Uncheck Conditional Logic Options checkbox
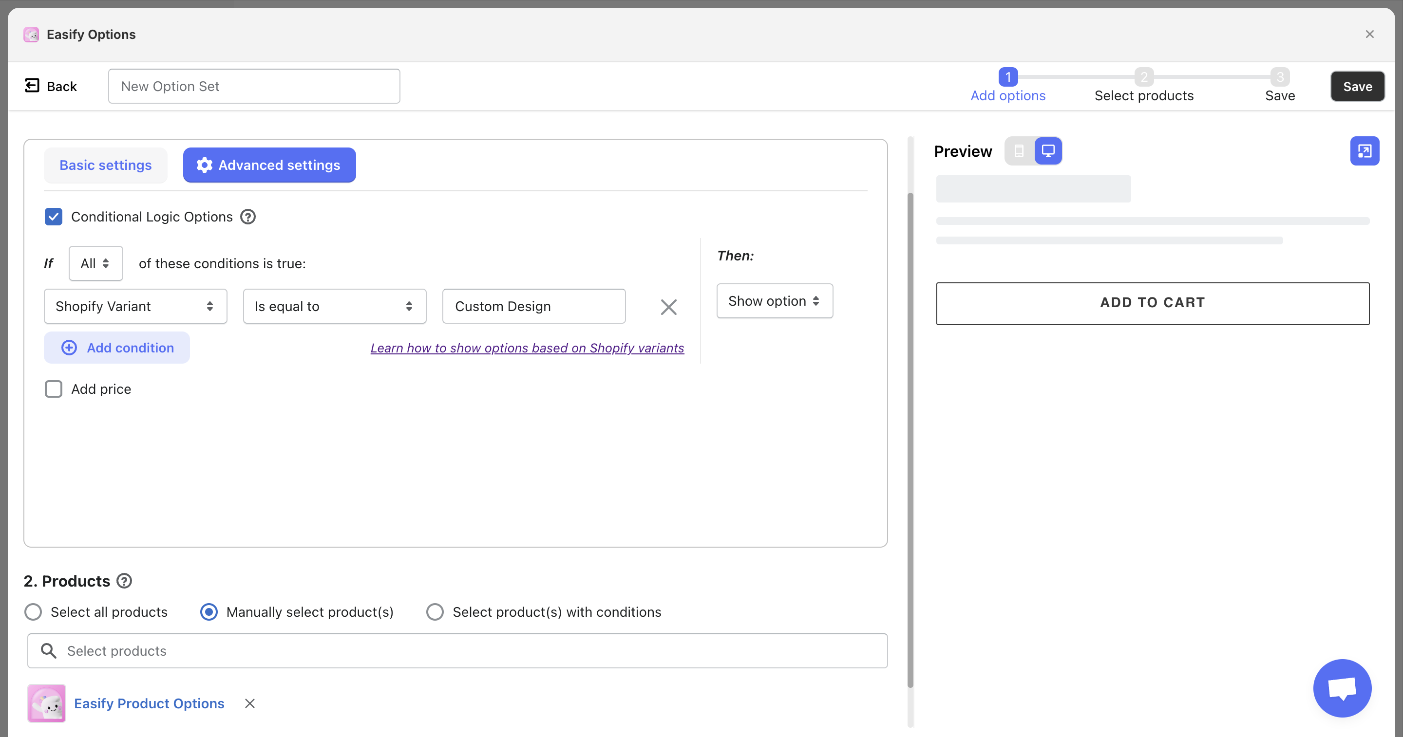 pyautogui.click(x=54, y=217)
